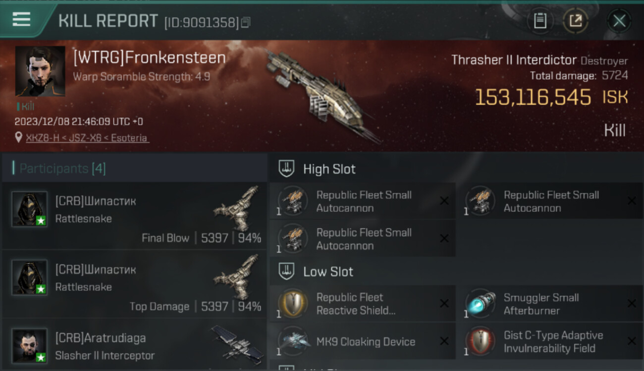Open the clipboard copy report icon

click(540, 21)
